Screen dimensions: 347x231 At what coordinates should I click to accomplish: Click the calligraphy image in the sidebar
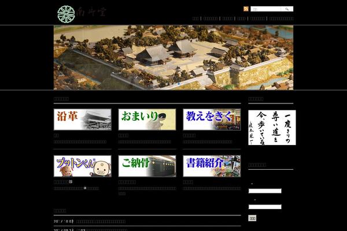[x=272, y=128]
